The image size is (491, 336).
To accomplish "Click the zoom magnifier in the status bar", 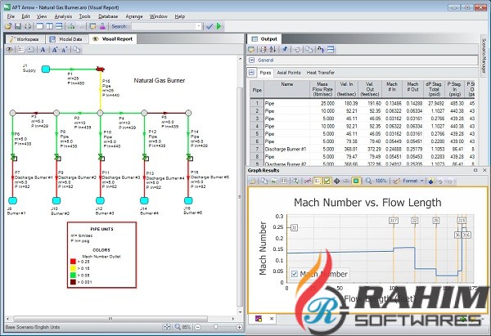I will (x=178, y=327).
